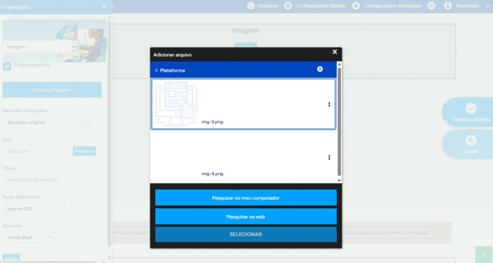The width and height of the screenshot is (493, 263).
Task: Open the Janela atual dropdown
Action: click(x=28, y=237)
